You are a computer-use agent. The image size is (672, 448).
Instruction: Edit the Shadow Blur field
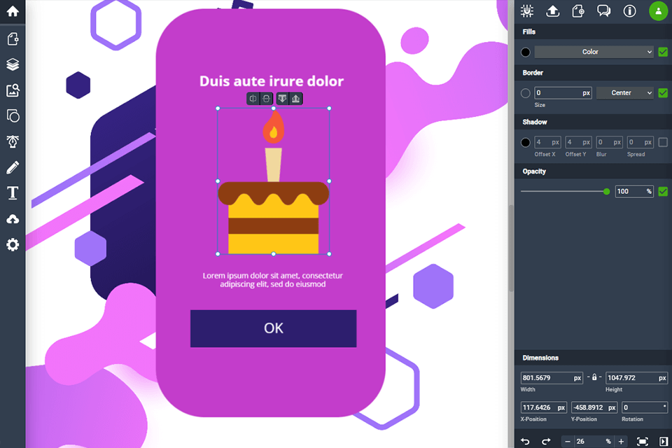610,142
